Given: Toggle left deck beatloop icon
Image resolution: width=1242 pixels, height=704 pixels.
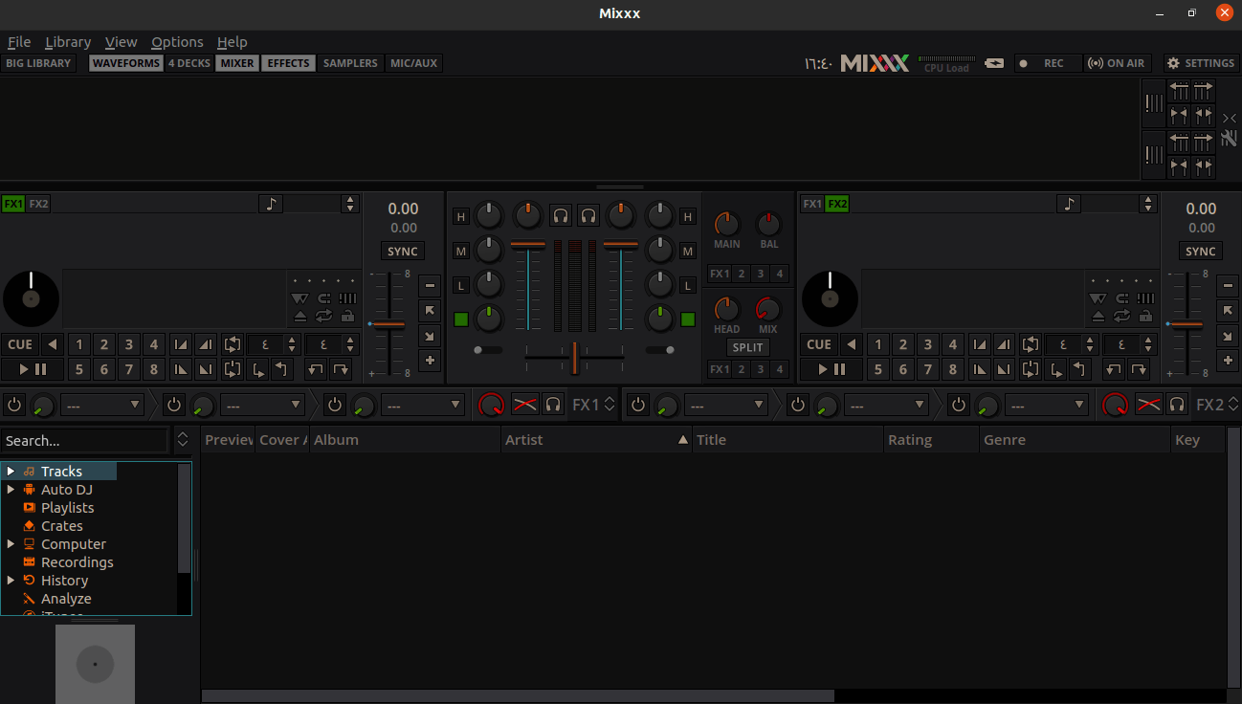Looking at the screenshot, I should [232, 344].
